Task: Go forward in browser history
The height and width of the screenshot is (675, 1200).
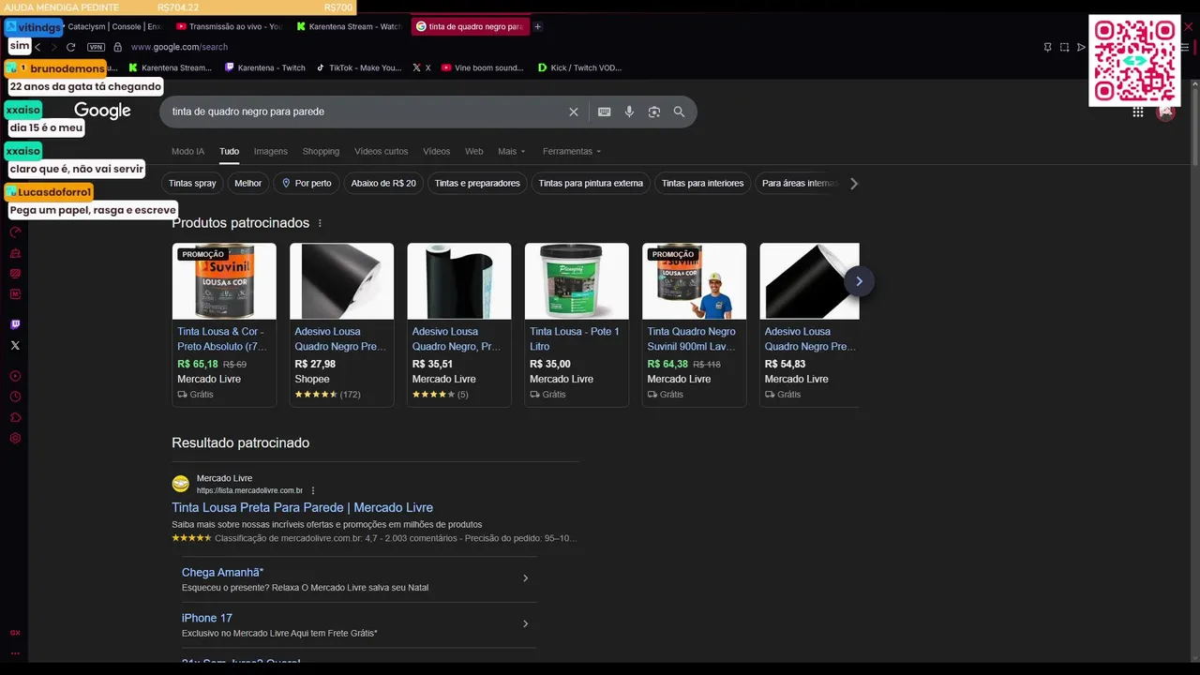Action: [x=53, y=47]
